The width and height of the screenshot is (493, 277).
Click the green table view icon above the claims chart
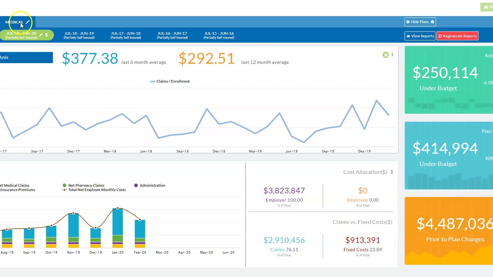pyautogui.click(x=386, y=55)
